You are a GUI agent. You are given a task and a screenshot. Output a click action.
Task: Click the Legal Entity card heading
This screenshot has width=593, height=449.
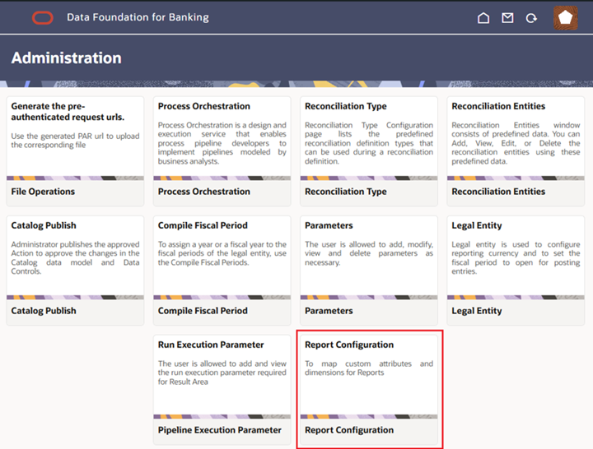pyautogui.click(x=477, y=225)
